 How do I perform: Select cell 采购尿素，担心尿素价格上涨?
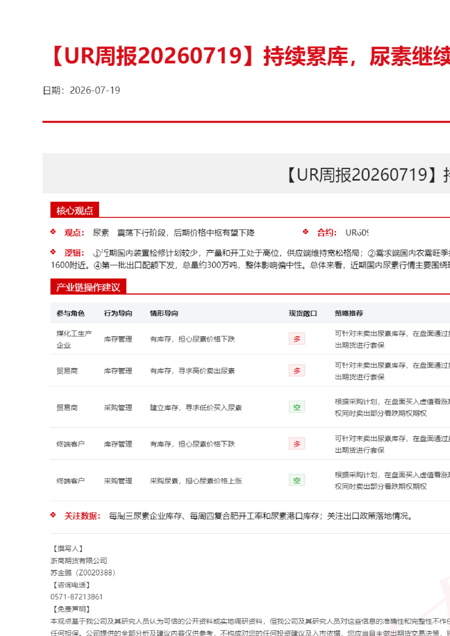click(196, 481)
